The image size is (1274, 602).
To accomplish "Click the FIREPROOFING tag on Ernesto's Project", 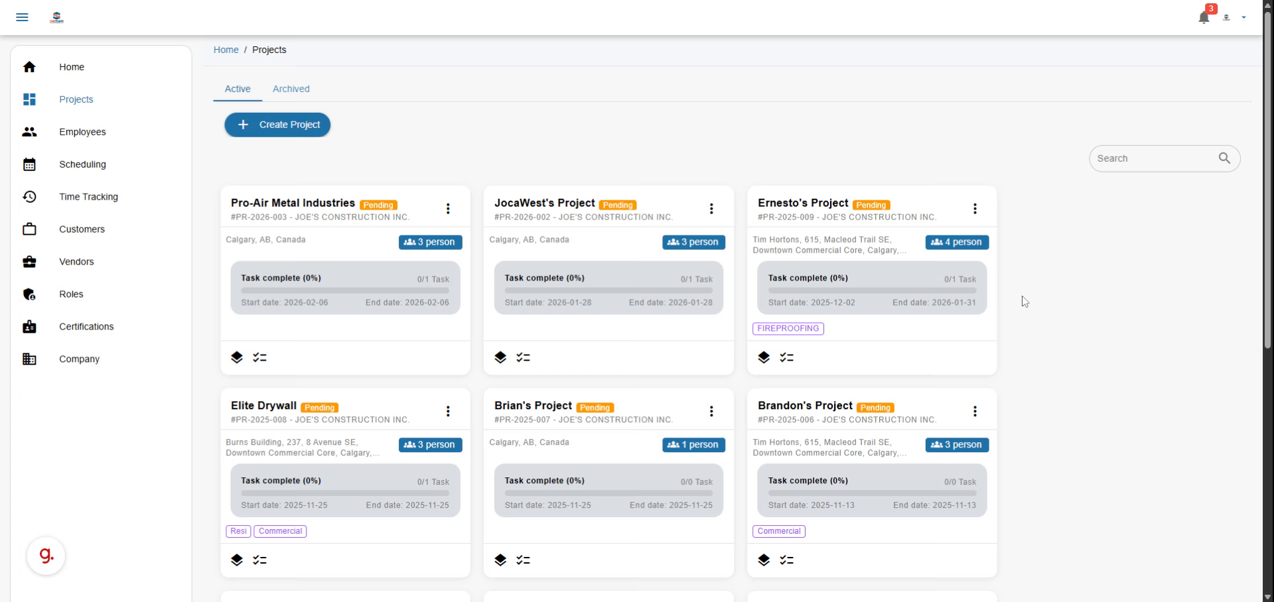I will tap(788, 329).
